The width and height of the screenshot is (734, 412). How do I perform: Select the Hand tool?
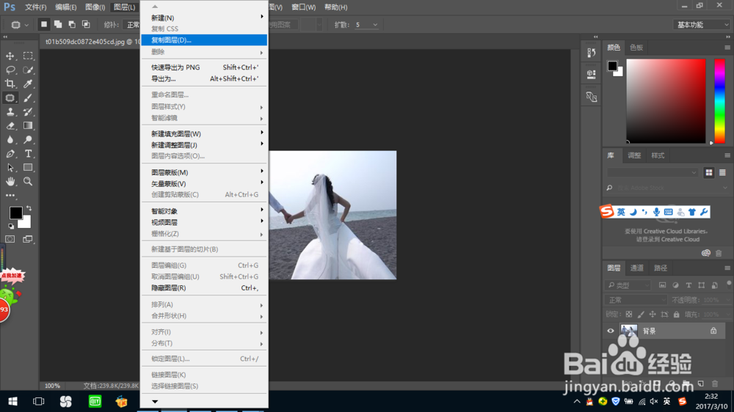coord(10,182)
